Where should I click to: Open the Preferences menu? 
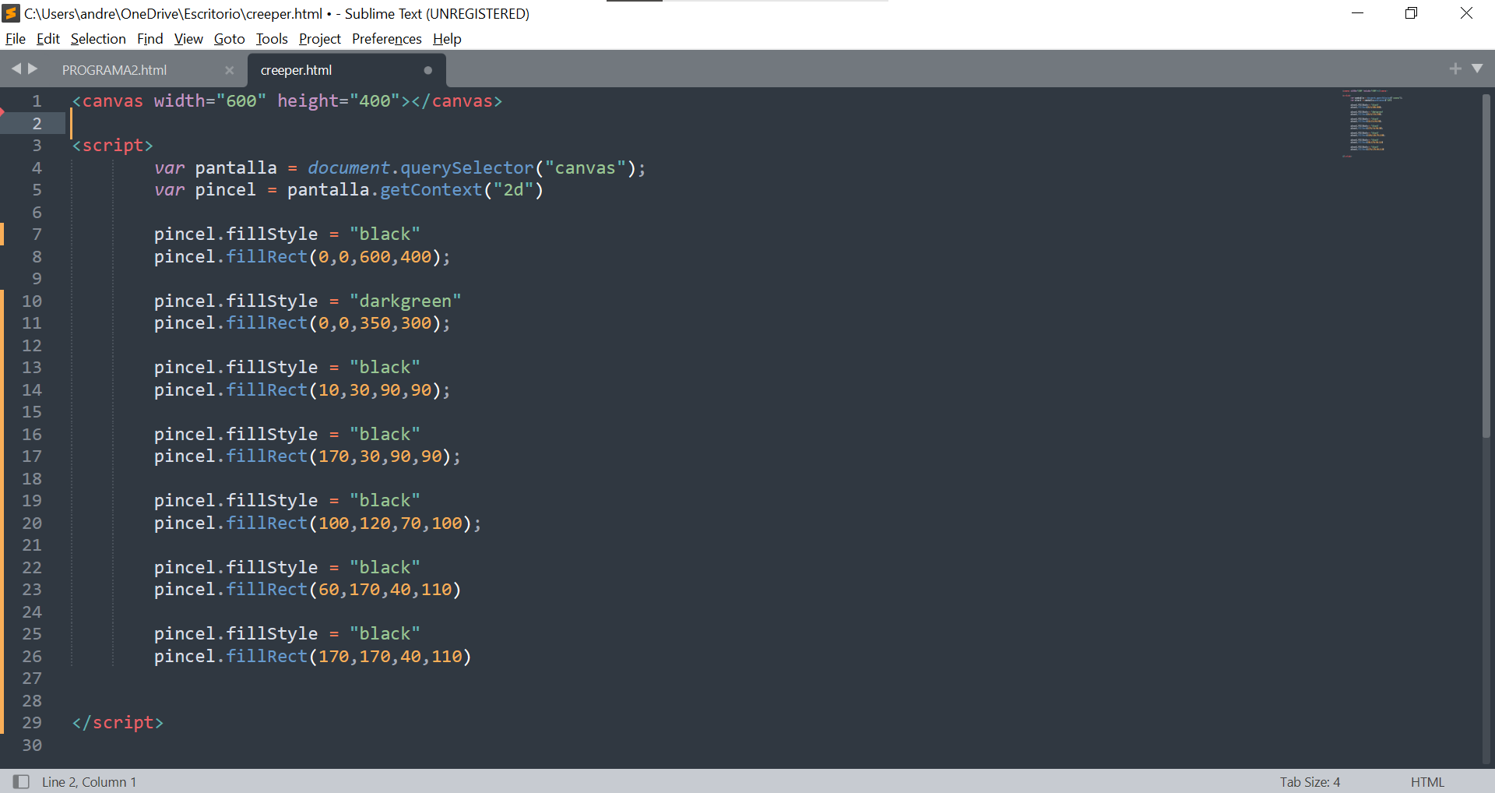click(x=387, y=39)
